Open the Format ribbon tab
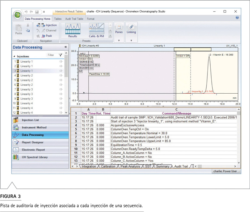This screenshot has height=212, width=250. pyautogui.click(x=91, y=19)
